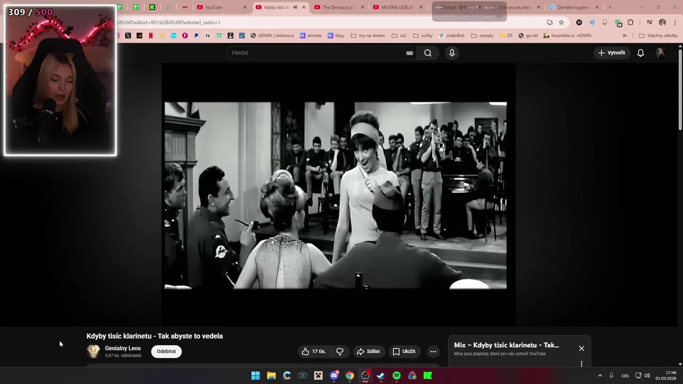
Task: Switch CES keyboard language indicator
Action: (x=625, y=375)
